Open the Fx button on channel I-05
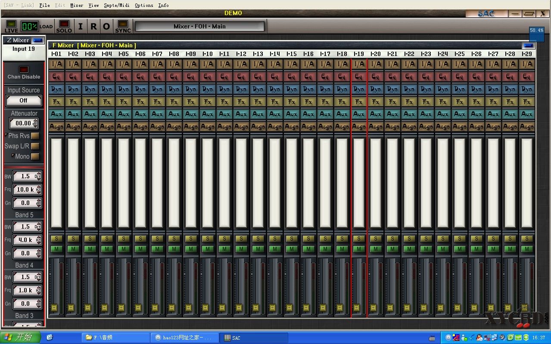The height and width of the screenshot is (344, 551). (x=124, y=102)
